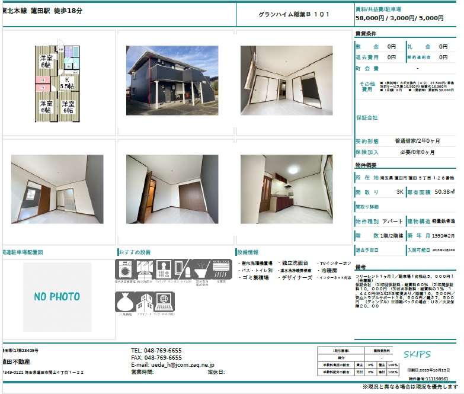Click the ueda_h@jcom.zaq.ne.jp email address
This screenshot has width=464, height=394.
click(x=172, y=365)
